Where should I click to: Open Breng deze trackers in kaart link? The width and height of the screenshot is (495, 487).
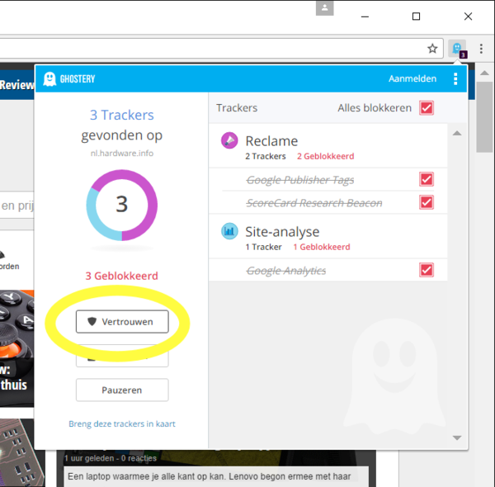[x=122, y=423]
